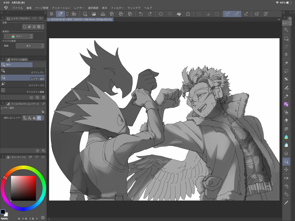Toggle the snap to grid button
Image resolution: width=295 pixels, height=221 pixels.
click(246, 14)
